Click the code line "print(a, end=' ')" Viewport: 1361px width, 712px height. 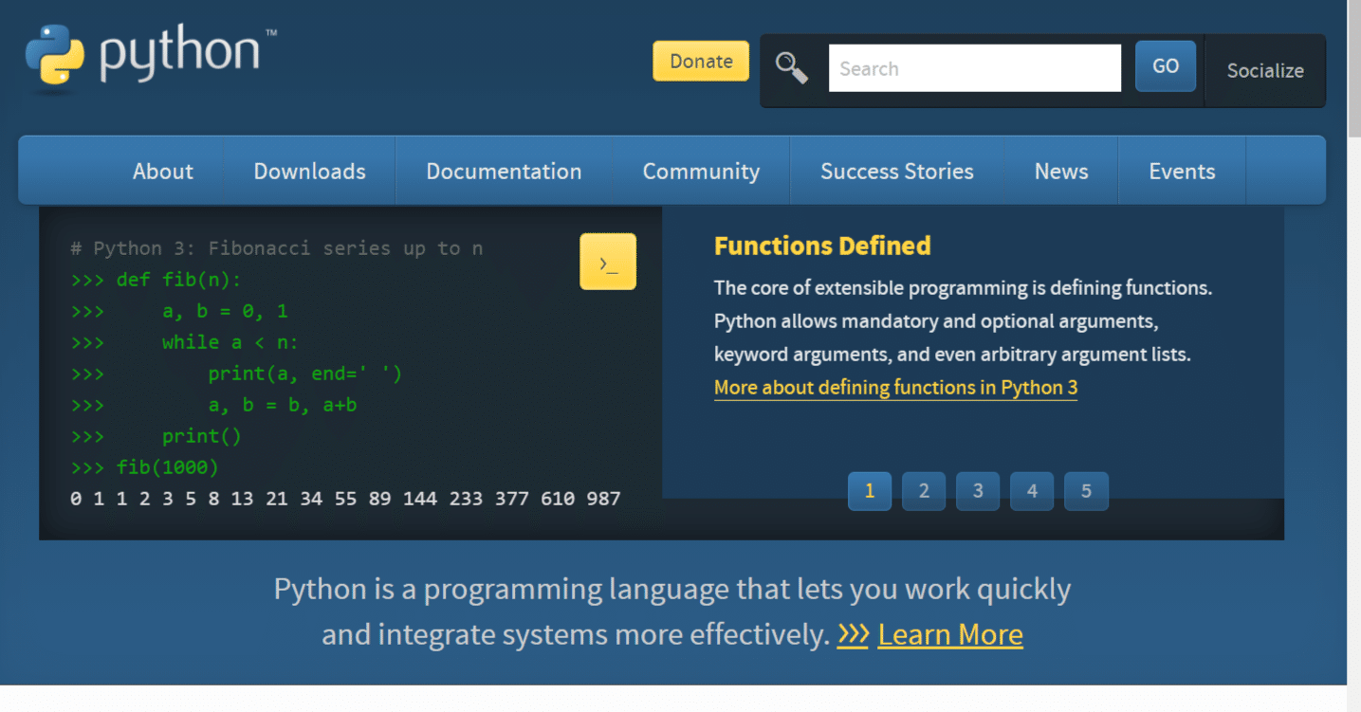click(305, 374)
